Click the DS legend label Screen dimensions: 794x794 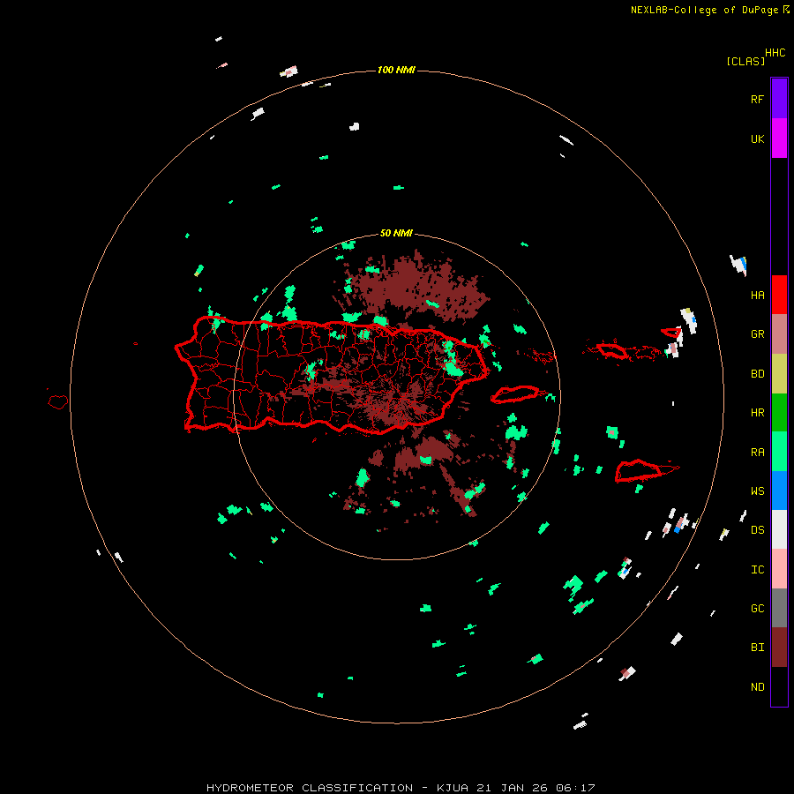click(757, 530)
